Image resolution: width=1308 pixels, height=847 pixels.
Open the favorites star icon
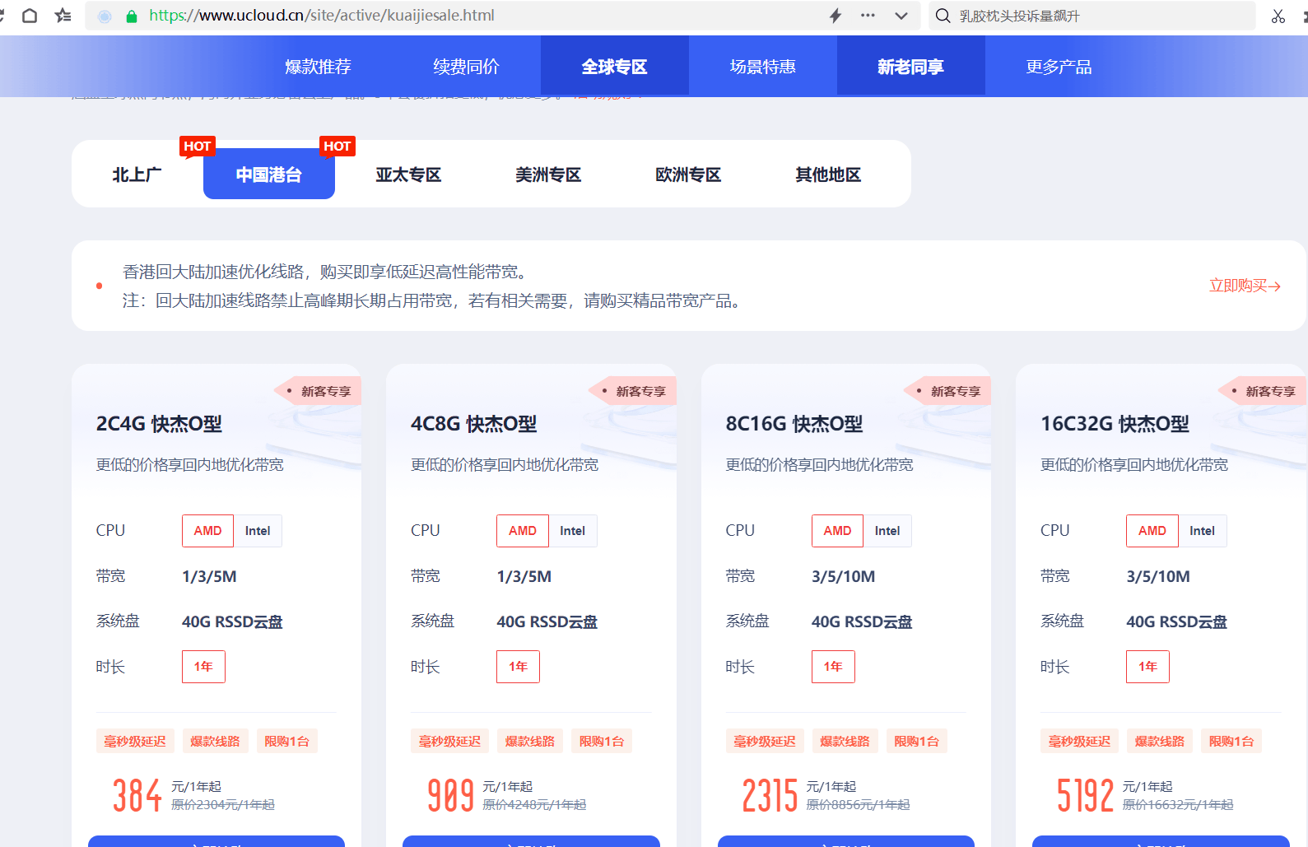pyautogui.click(x=63, y=16)
